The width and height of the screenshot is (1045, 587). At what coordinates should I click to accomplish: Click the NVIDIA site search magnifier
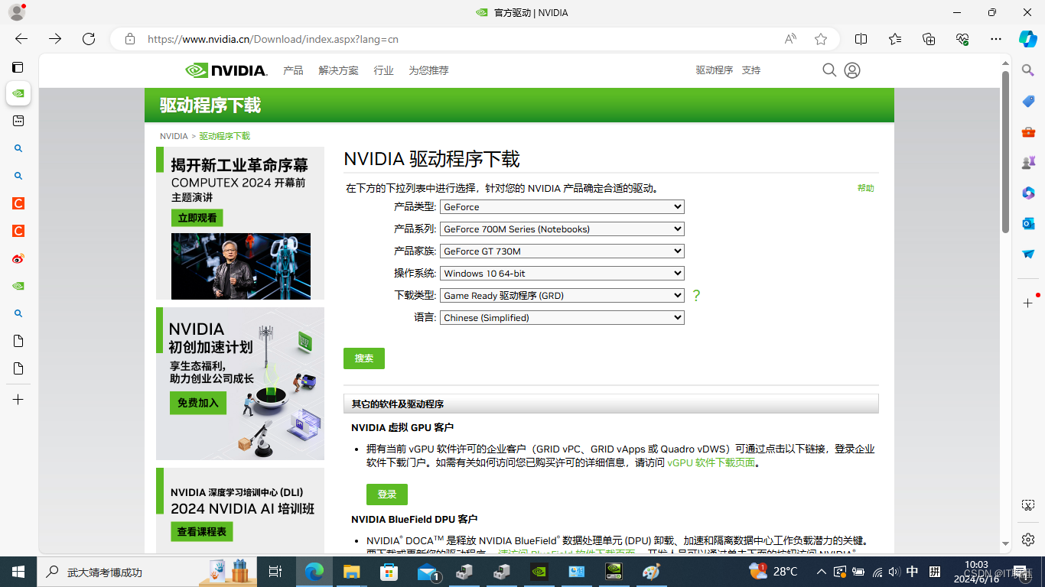pos(829,70)
